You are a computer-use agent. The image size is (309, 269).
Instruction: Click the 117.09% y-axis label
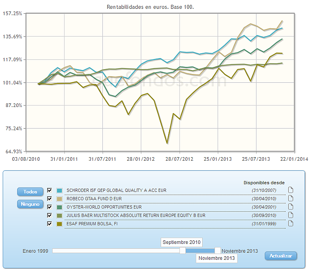click(x=12, y=59)
